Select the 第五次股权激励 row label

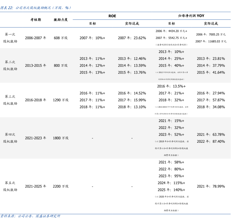(x=10, y=186)
